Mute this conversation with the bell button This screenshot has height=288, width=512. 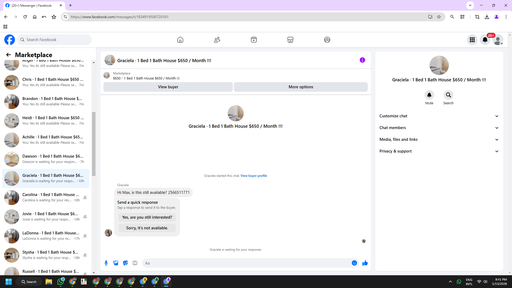pyautogui.click(x=429, y=95)
